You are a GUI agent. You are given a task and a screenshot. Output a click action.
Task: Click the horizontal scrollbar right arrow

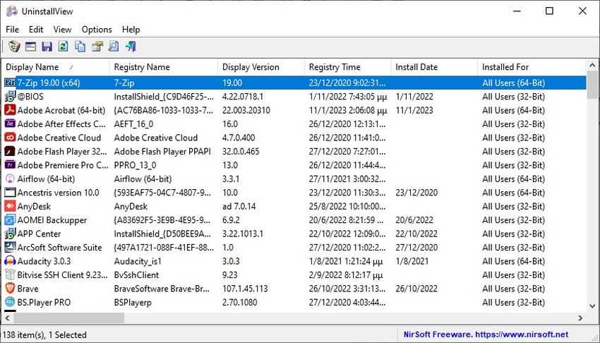580,318
